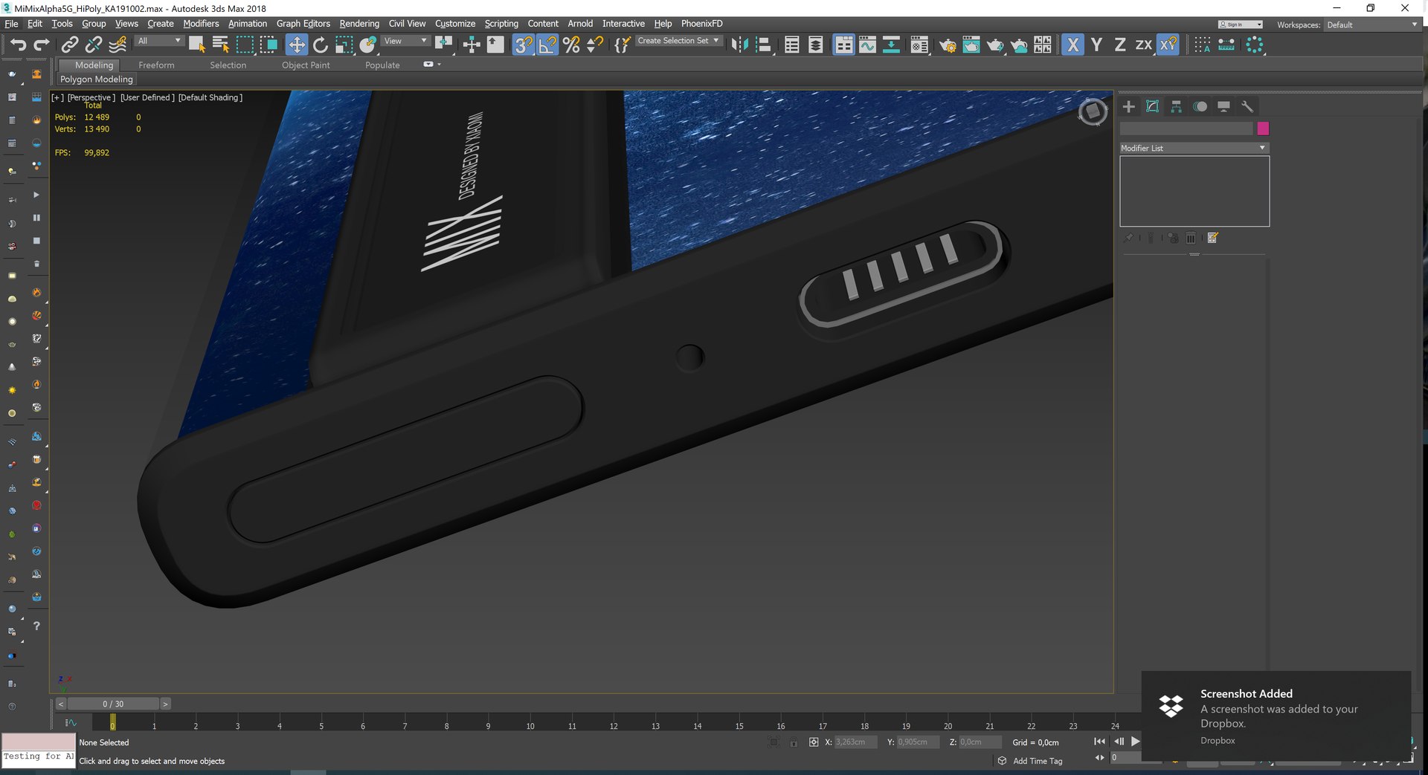Click the Redo arrow icon
This screenshot has height=775, width=1428.
point(42,45)
